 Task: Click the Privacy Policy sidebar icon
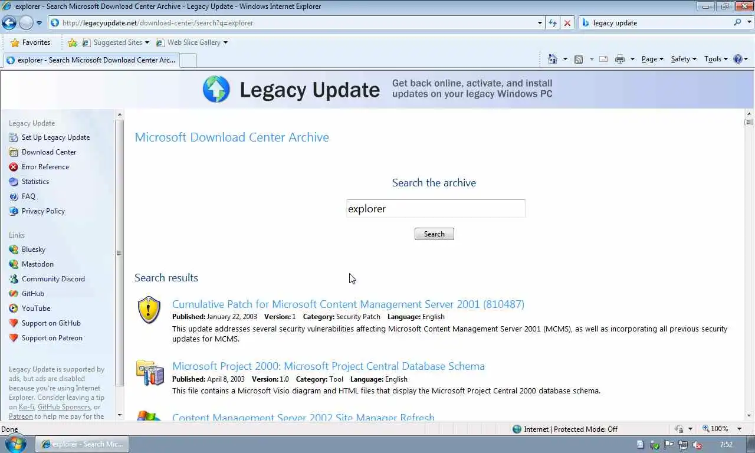(14, 211)
